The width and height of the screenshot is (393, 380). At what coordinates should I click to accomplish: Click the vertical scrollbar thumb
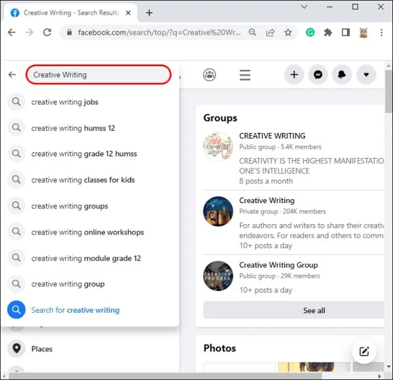click(389, 92)
